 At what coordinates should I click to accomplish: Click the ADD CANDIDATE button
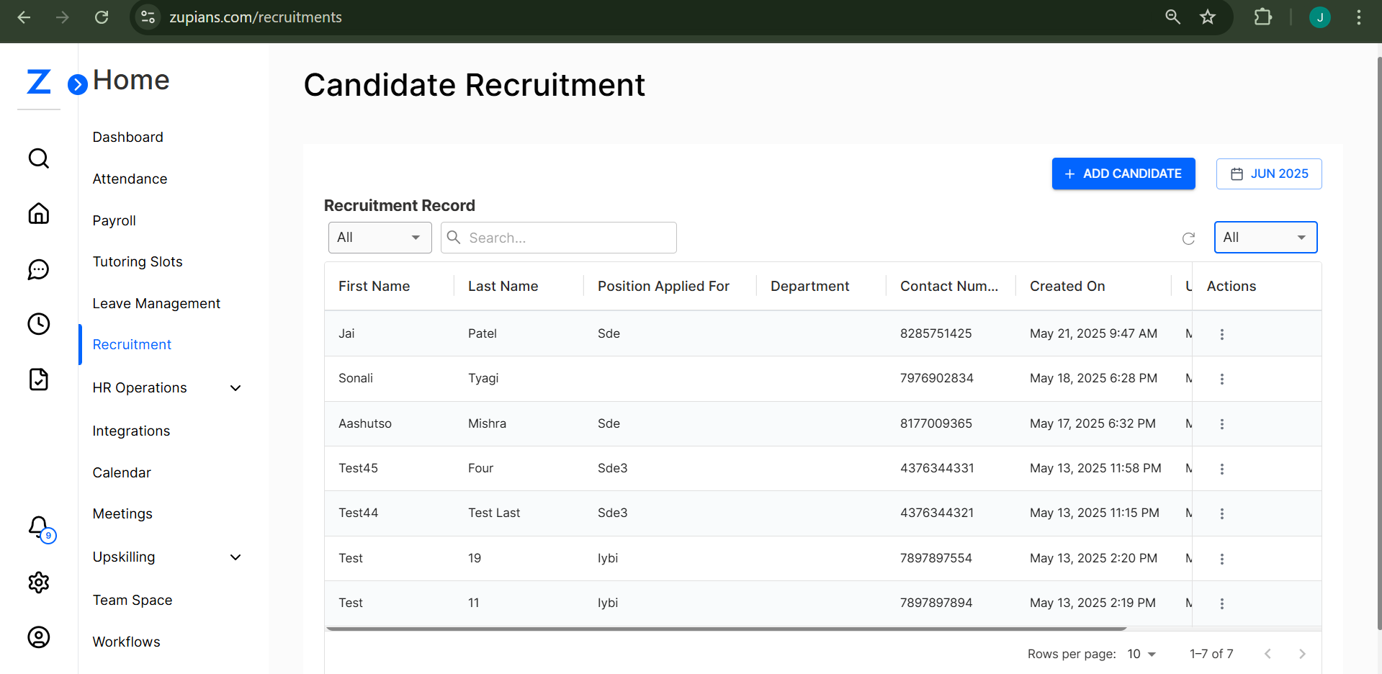[1123, 174]
